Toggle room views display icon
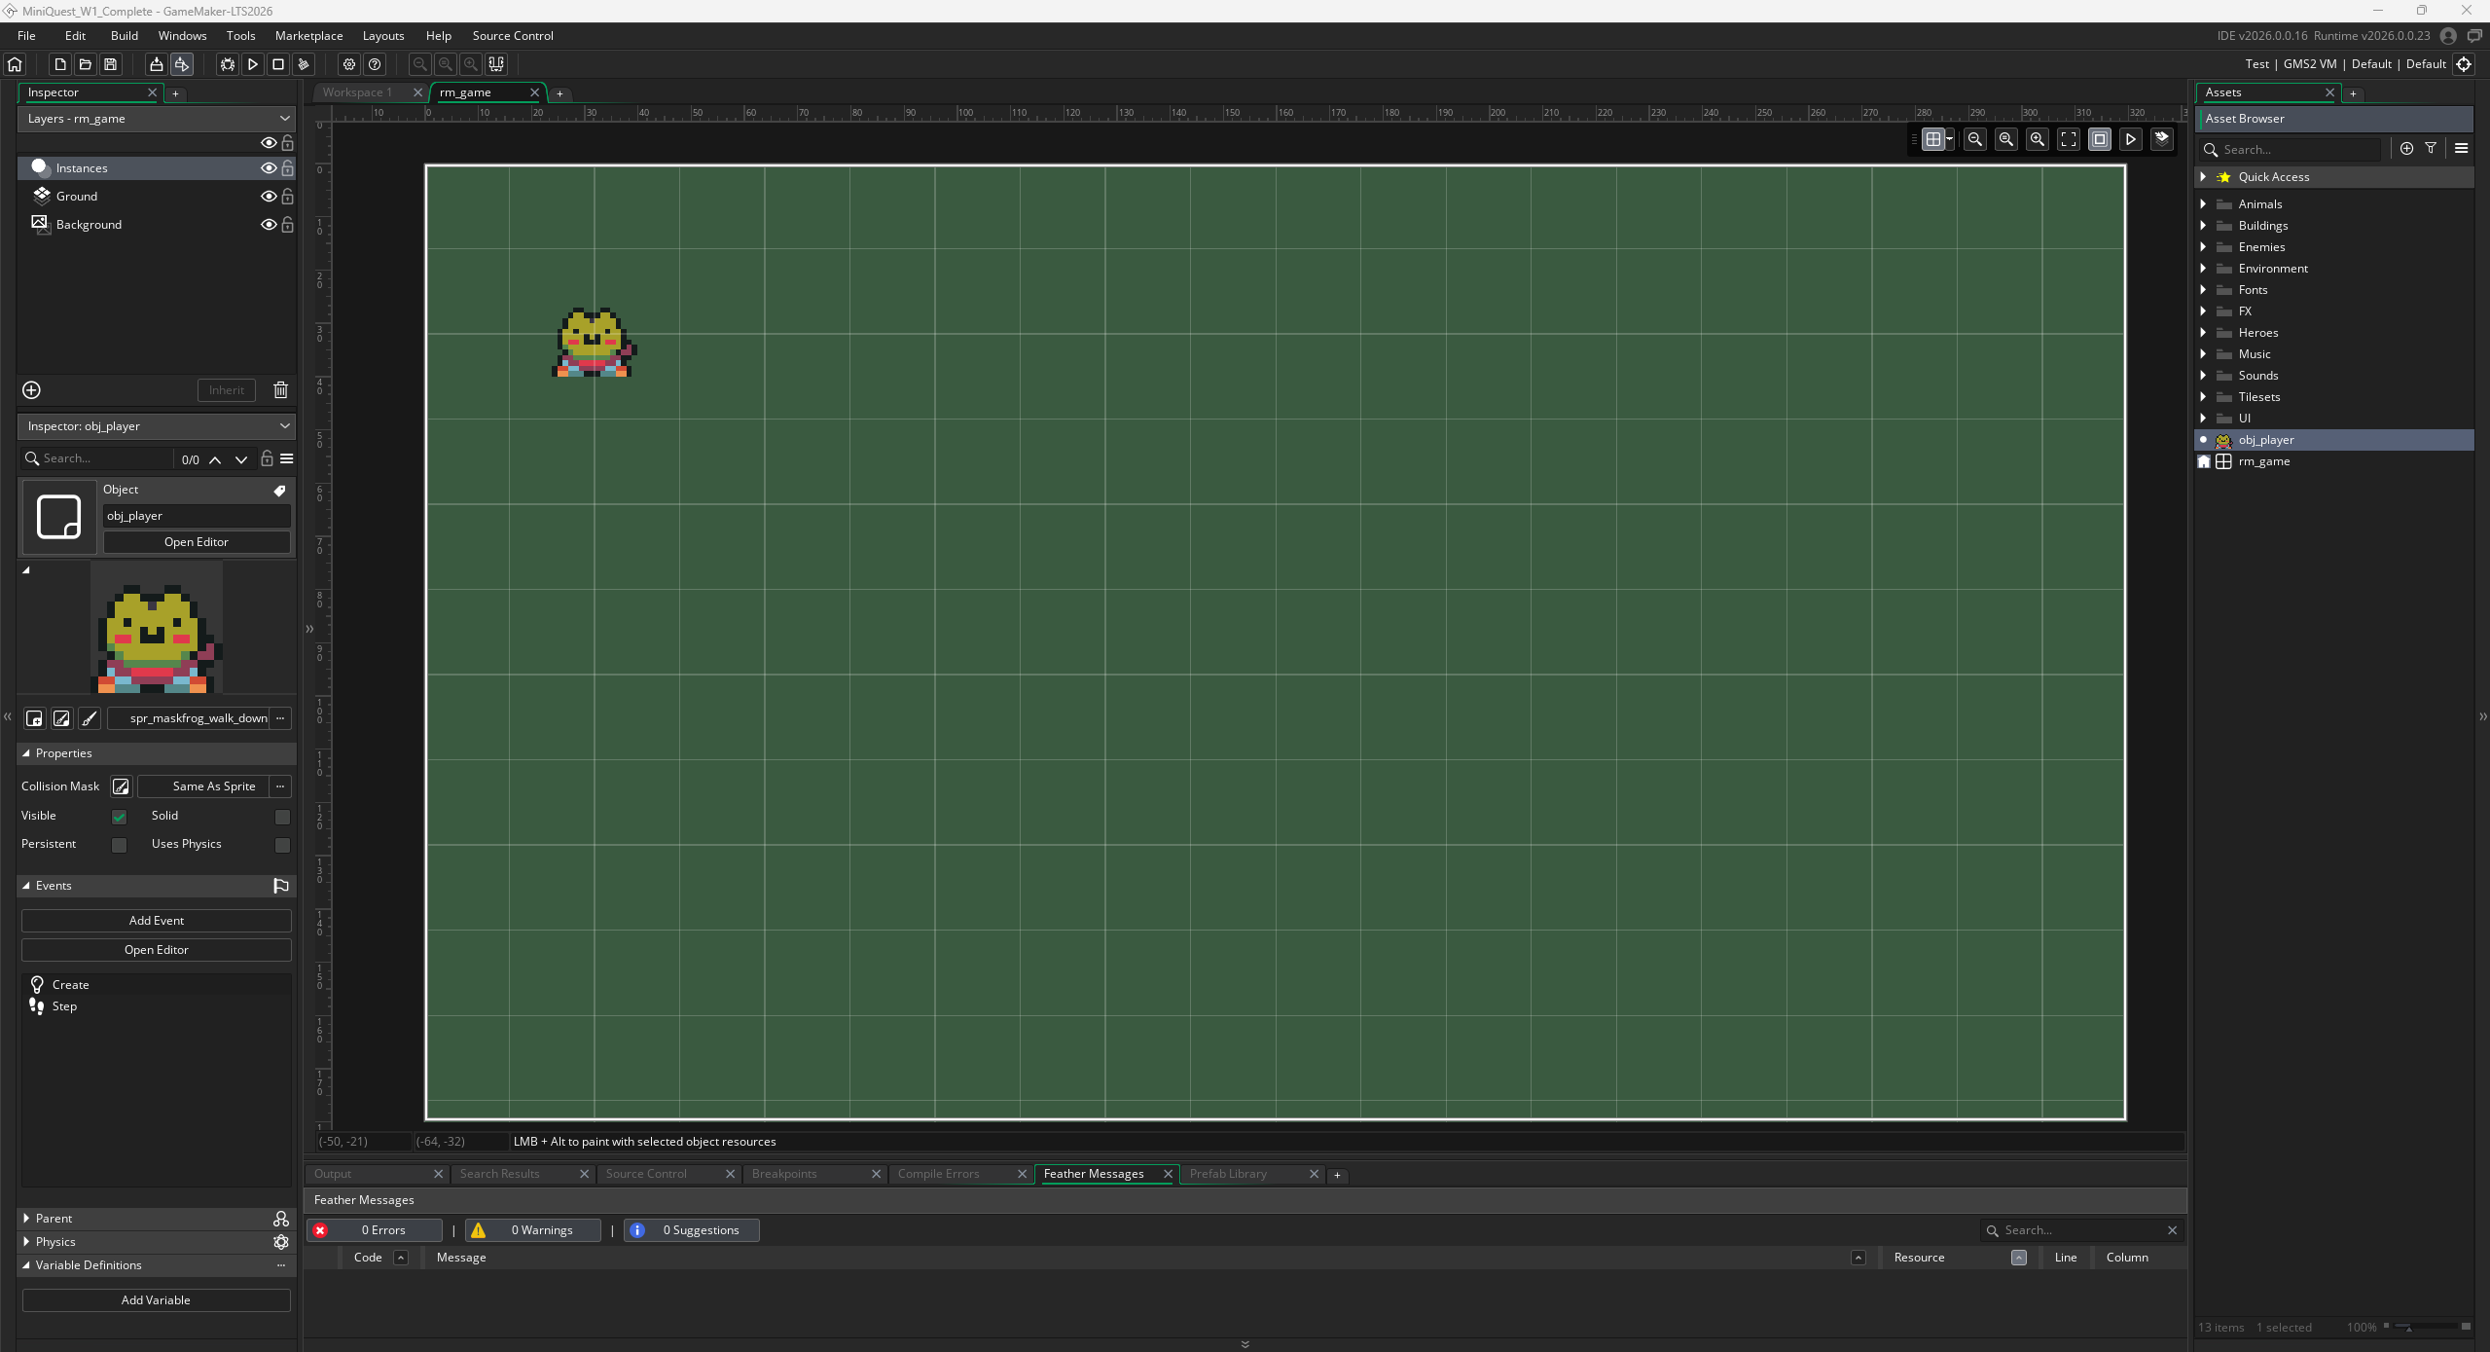 tap(2100, 139)
